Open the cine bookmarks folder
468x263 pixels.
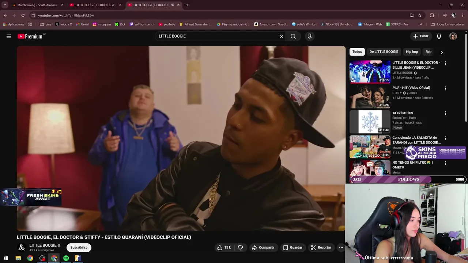click(x=45, y=24)
